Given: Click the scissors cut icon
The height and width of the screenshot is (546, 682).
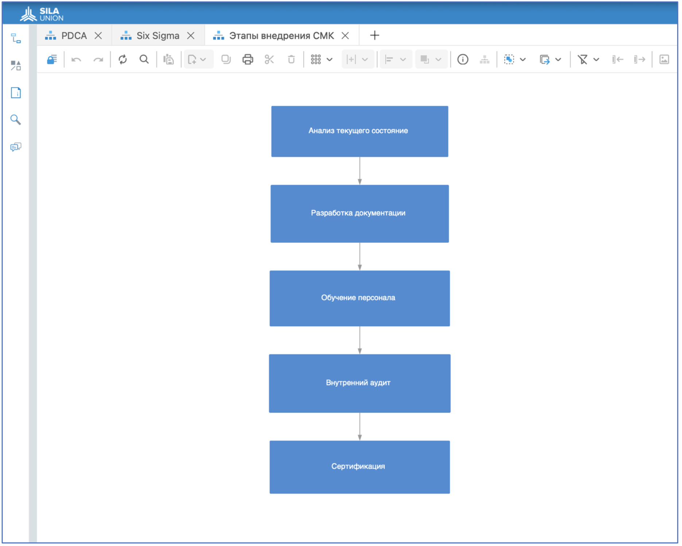Looking at the screenshot, I should (x=269, y=59).
